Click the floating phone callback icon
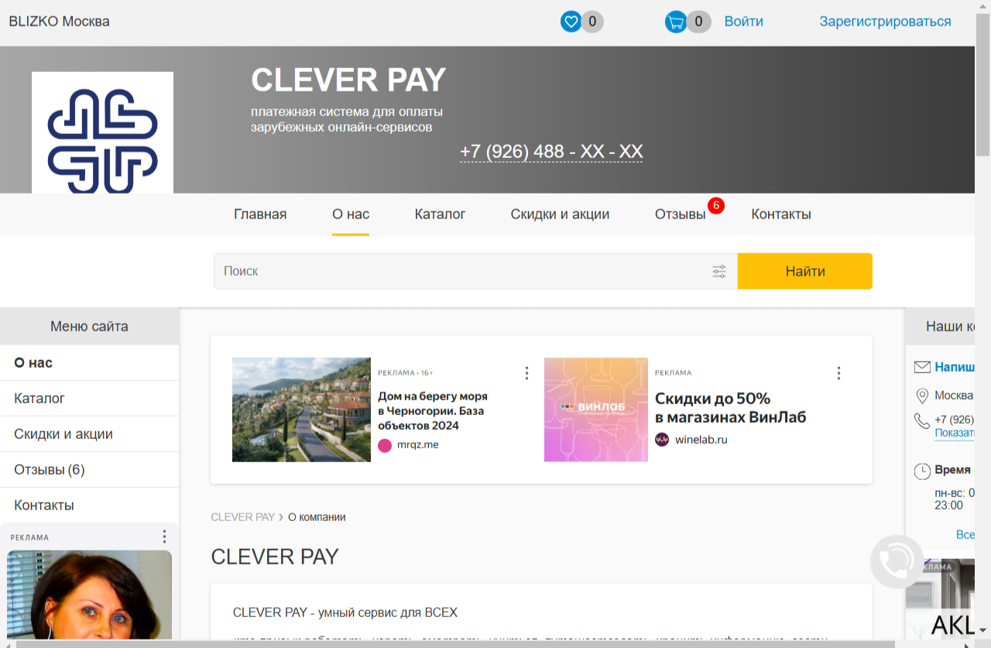 tap(897, 561)
